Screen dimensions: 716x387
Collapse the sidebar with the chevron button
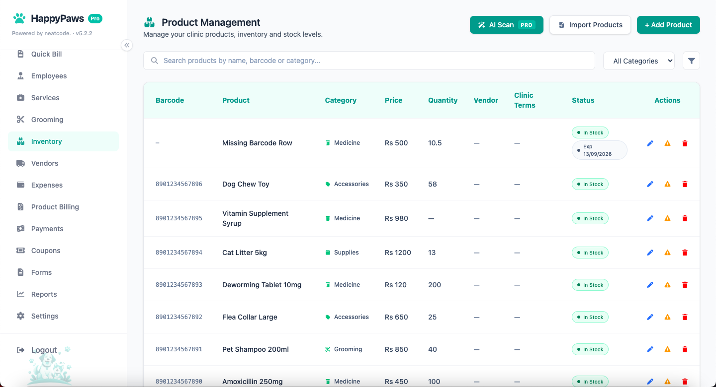click(127, 45)
